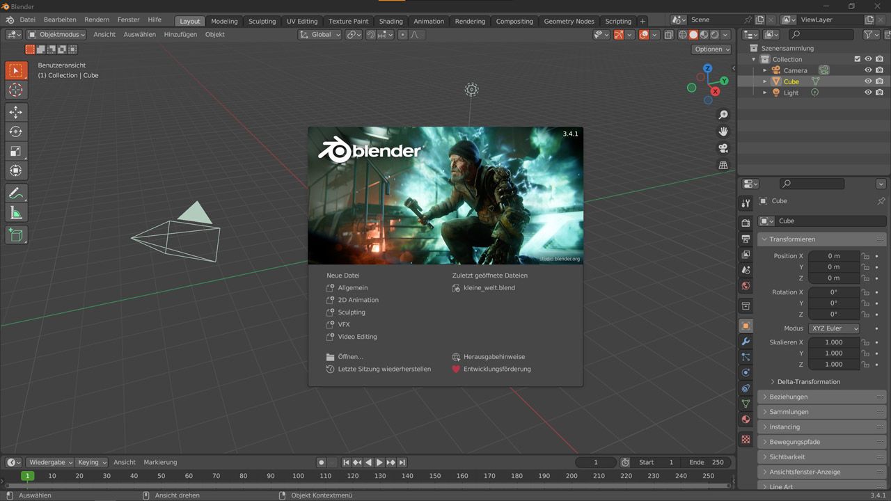891x501 pixels.
Task: Open the Material properties tab
Action: click(746, 420)
